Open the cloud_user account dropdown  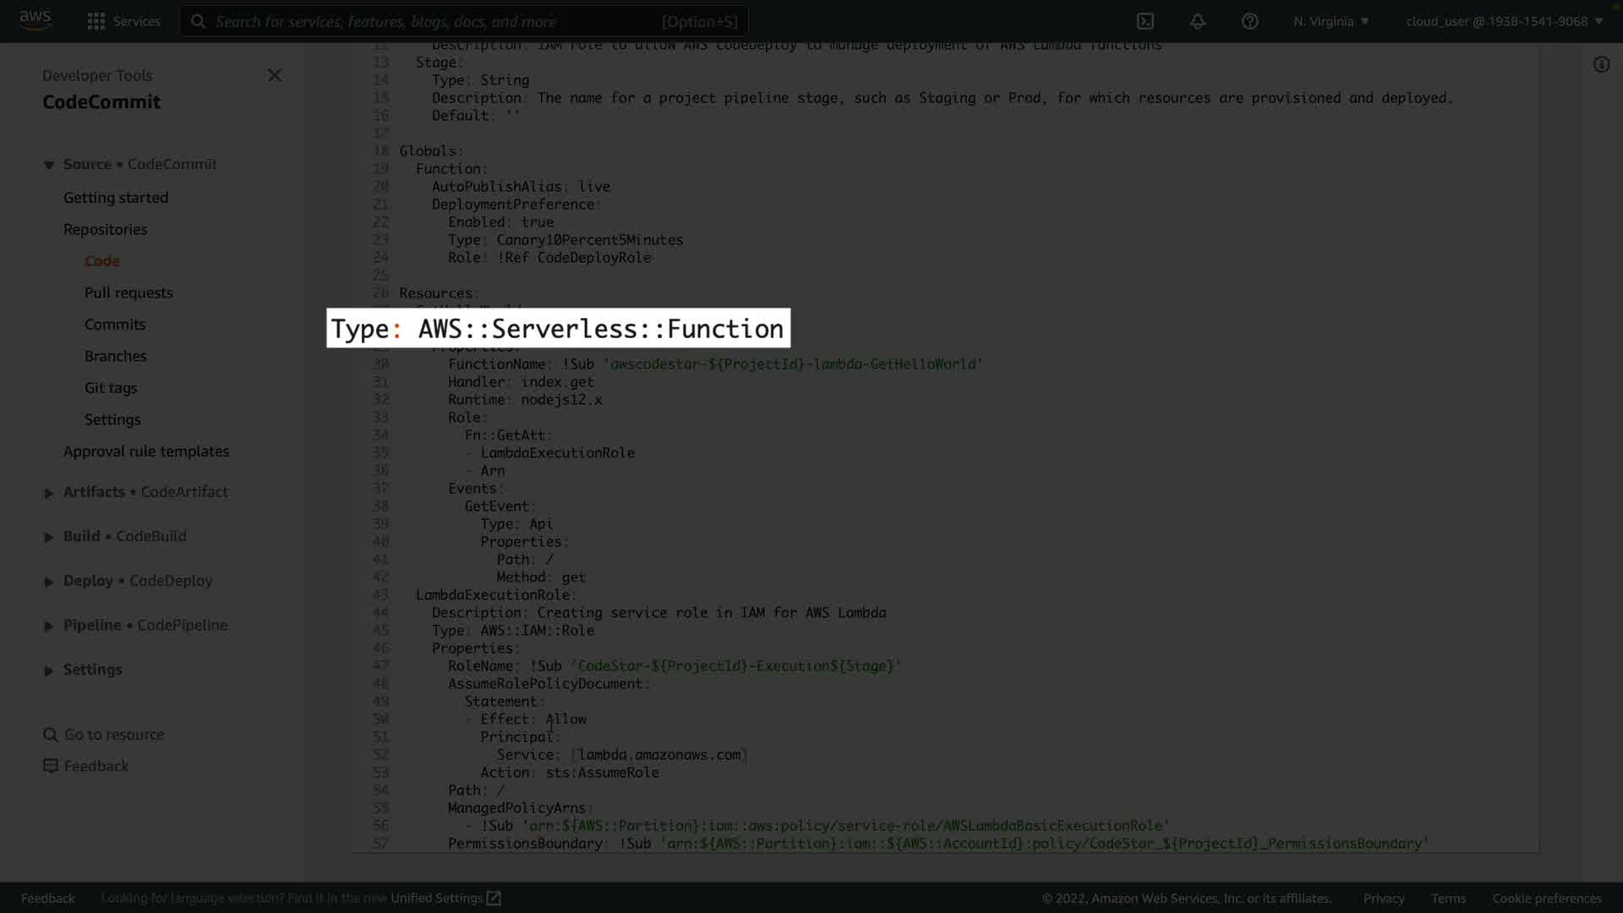[x=1504, y=21]
